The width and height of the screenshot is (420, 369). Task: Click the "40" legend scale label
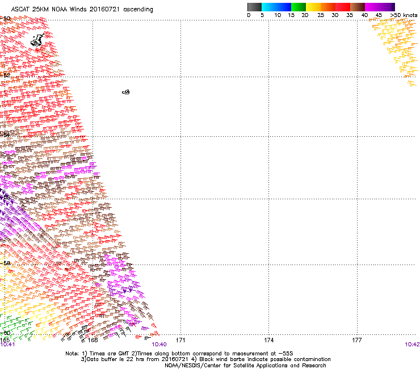tap(364, 15)
